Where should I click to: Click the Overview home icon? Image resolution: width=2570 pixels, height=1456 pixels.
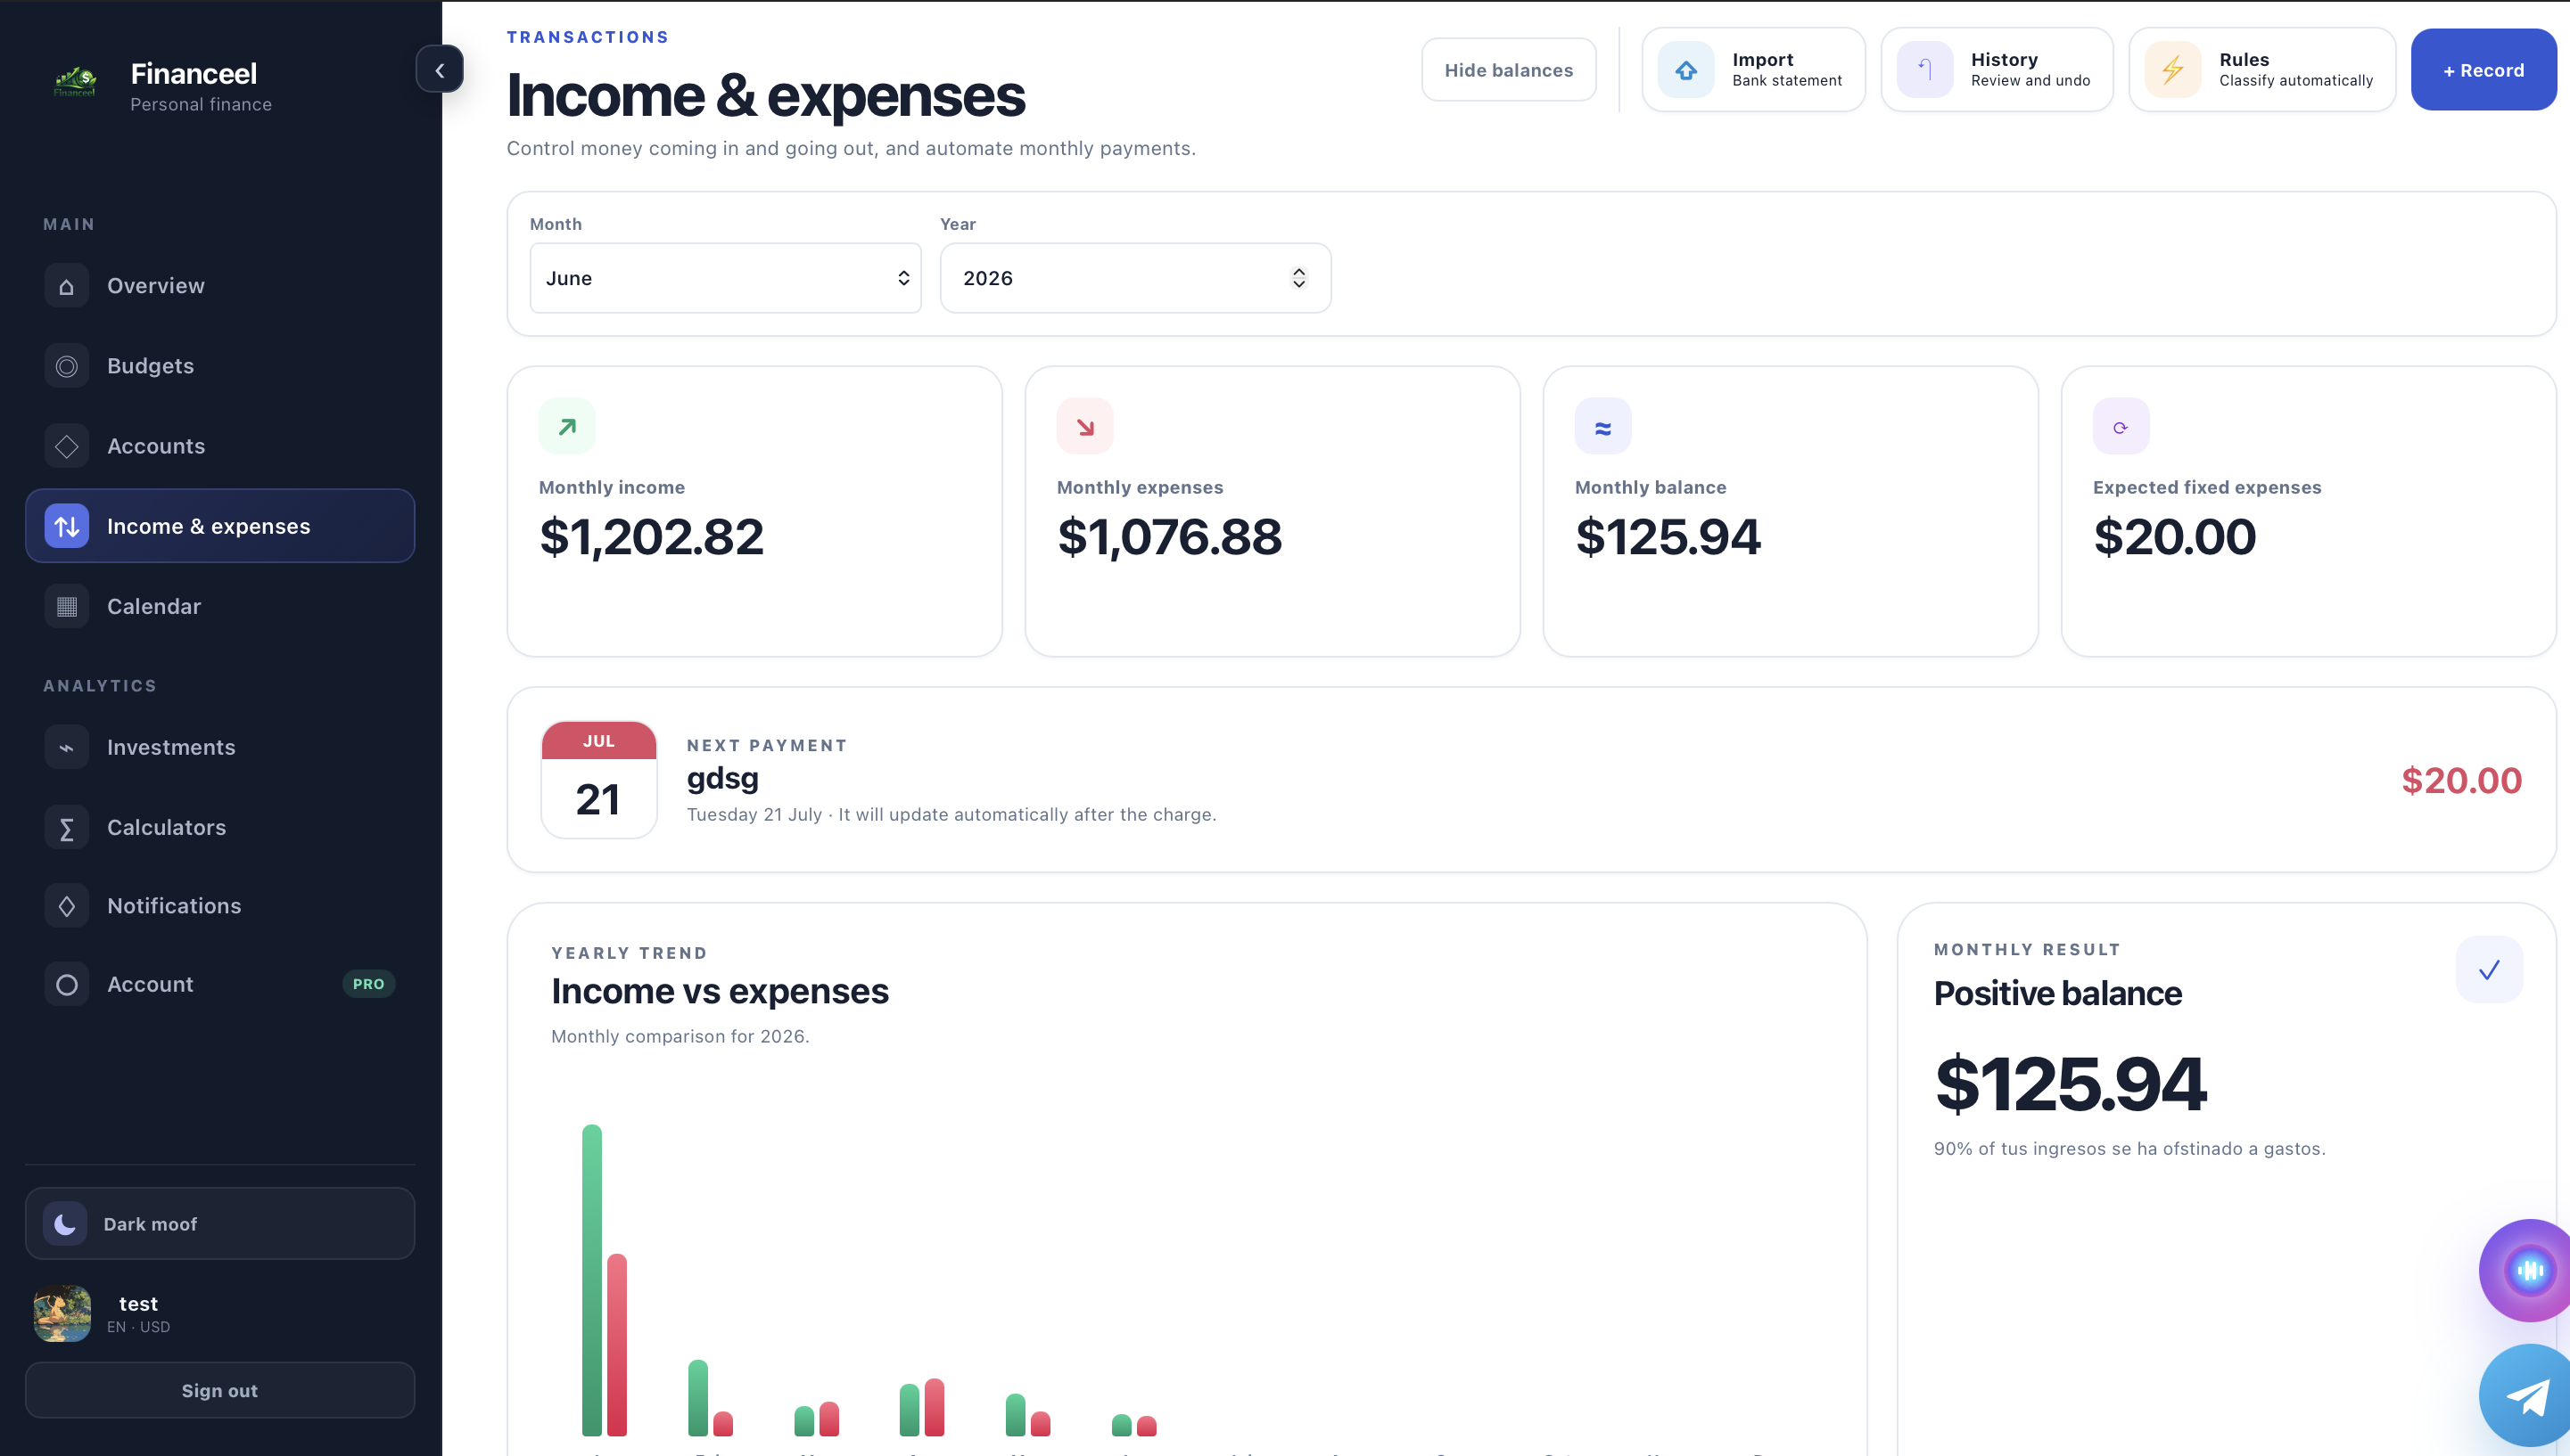(x=66, y=286)
